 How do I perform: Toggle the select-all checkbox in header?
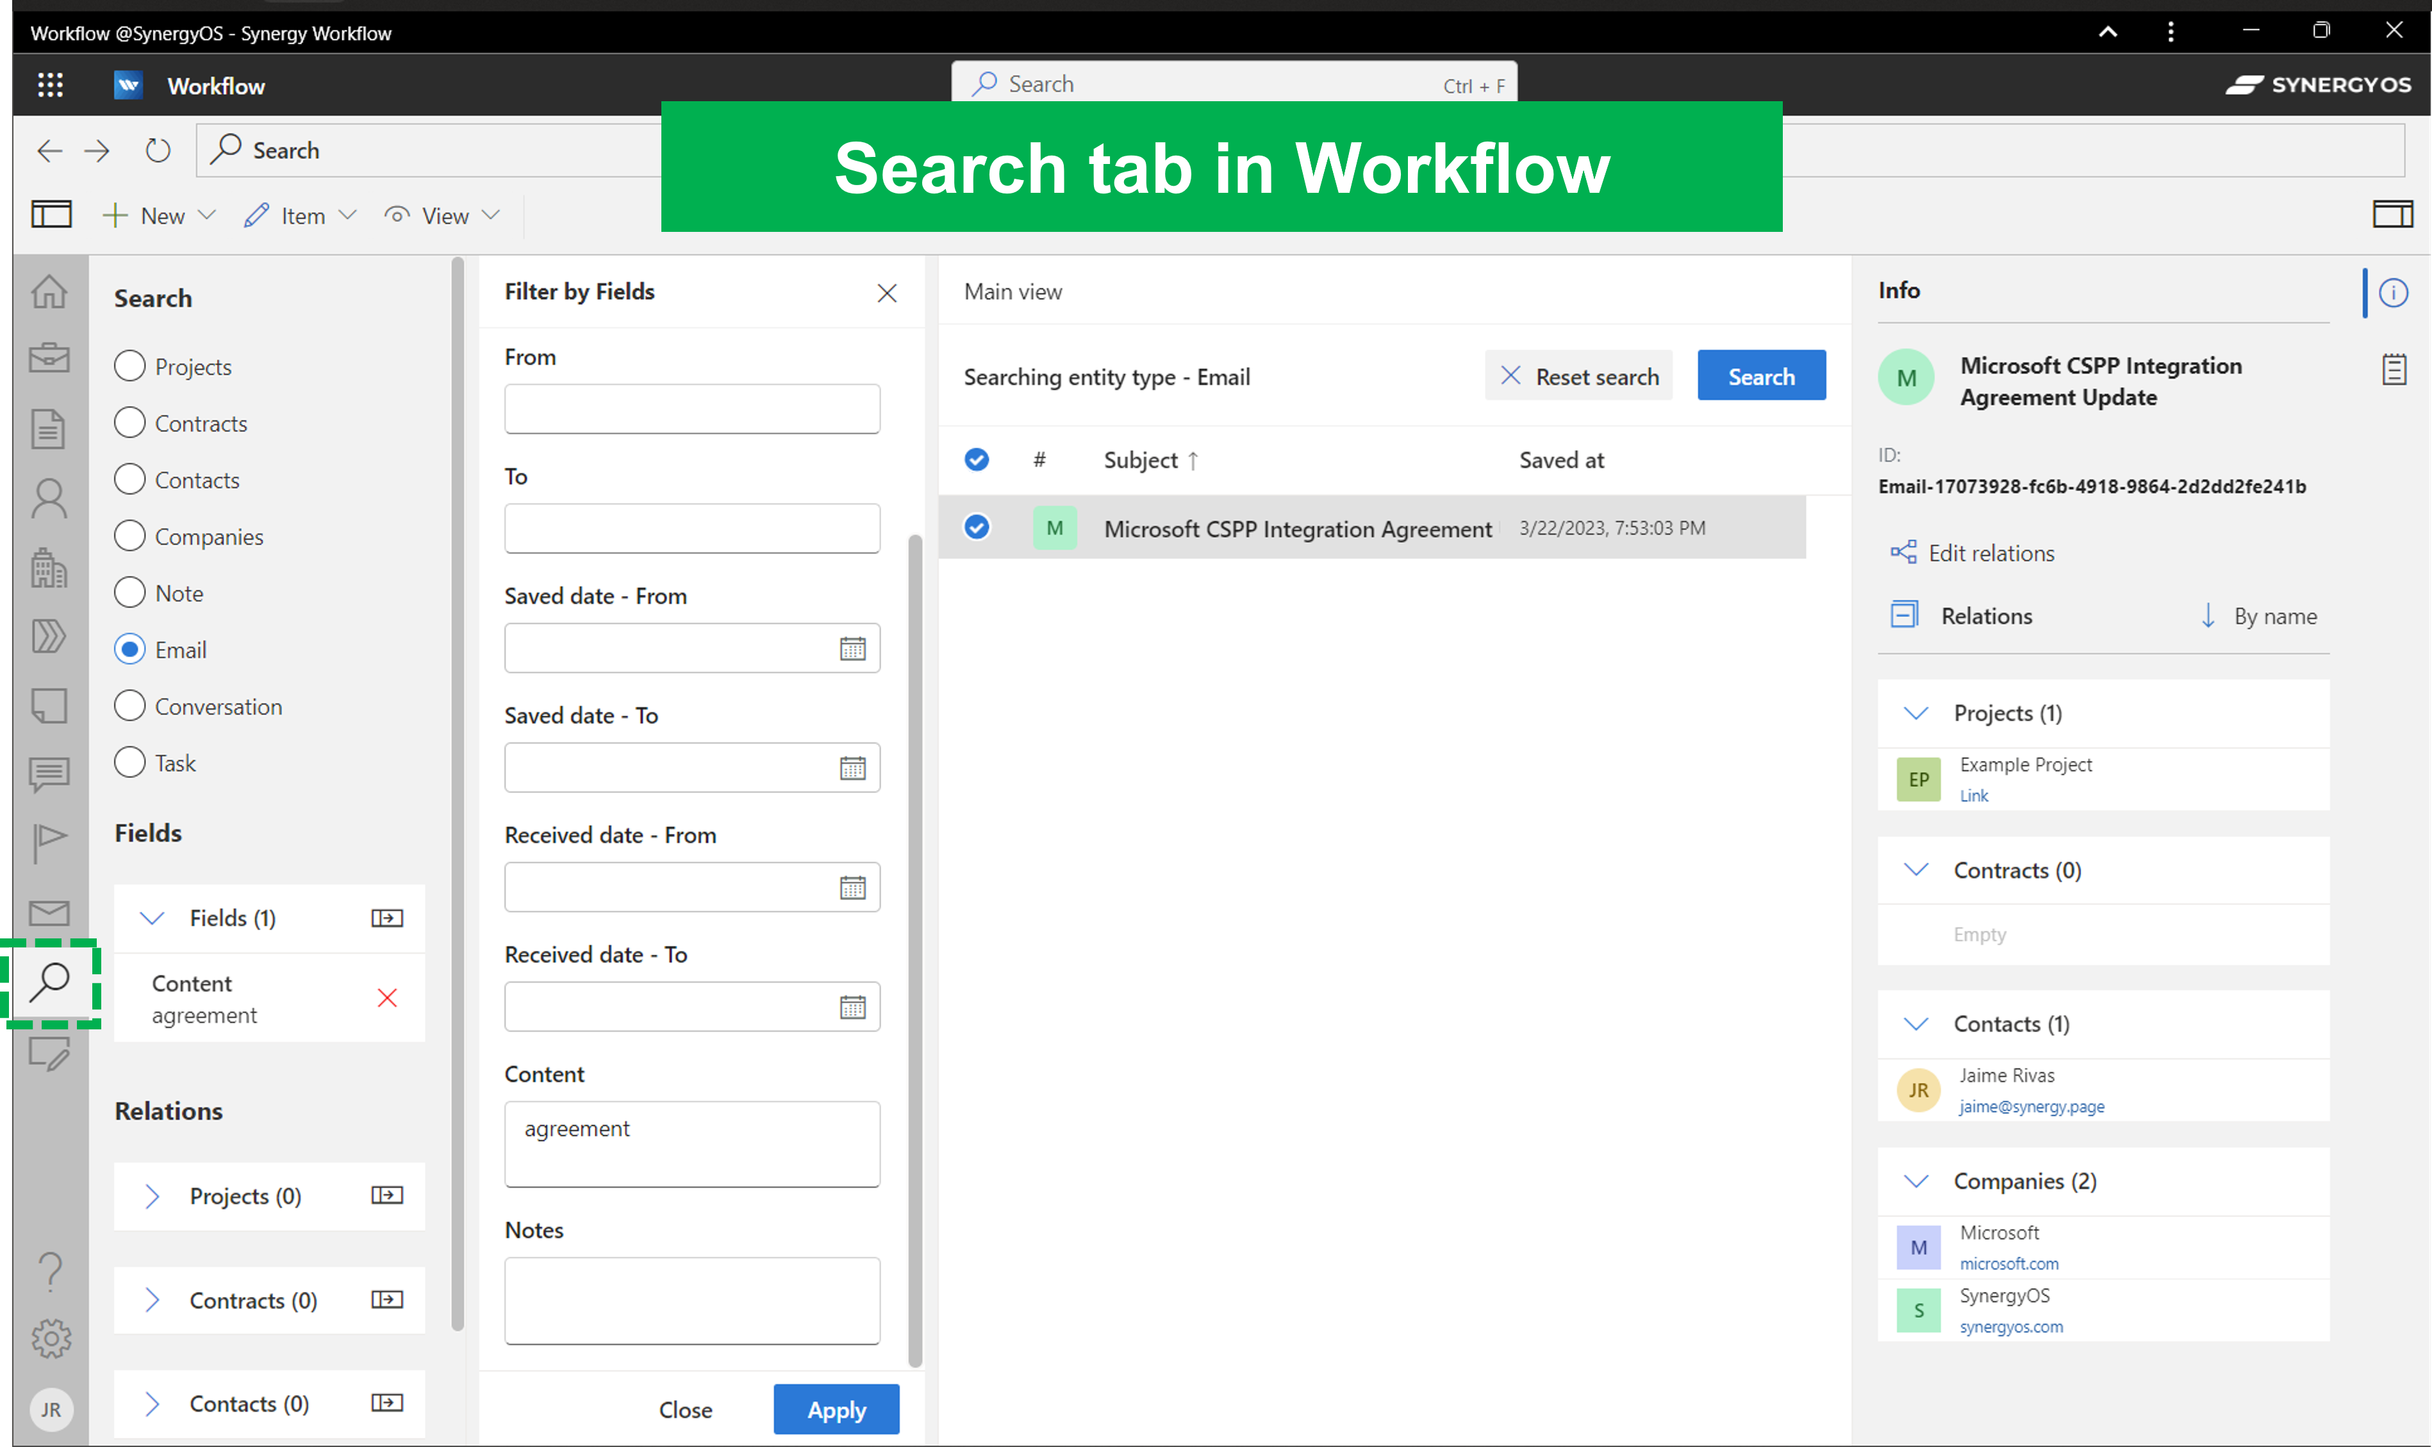pyautogui.click(x=977, y=459)
